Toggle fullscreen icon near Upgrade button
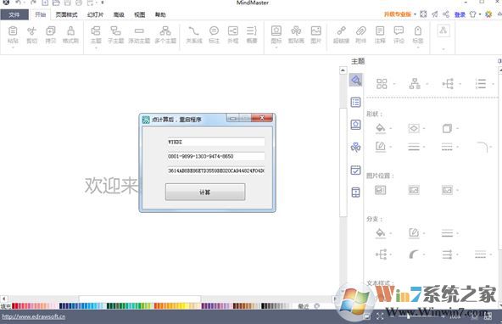This screenshot has width=502, height=324. 423,14
